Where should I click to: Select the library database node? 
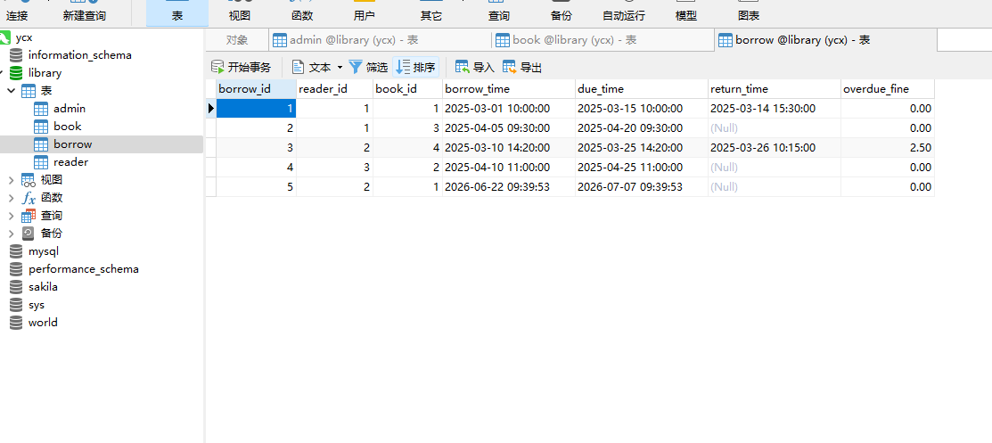coord(45,73)
